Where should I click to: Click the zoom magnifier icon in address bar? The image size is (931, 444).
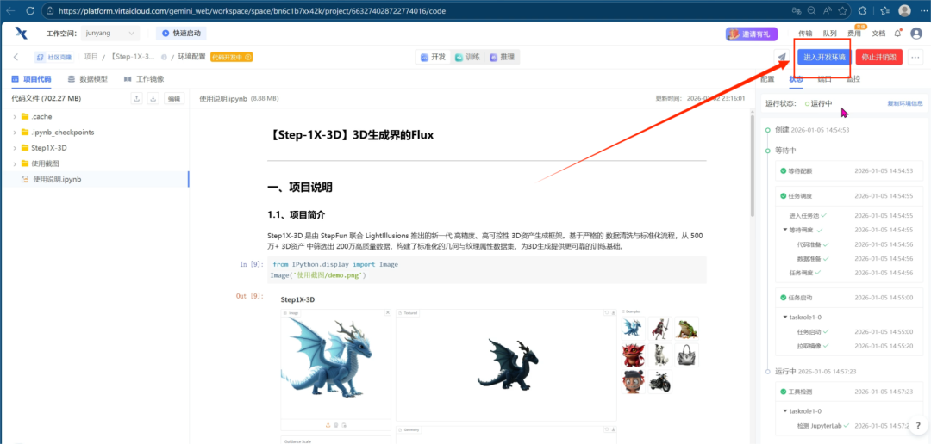click(812, 10)
